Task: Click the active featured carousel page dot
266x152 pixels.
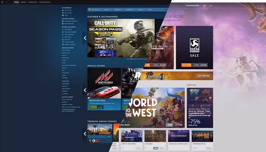Action: [x=131, y=59]
